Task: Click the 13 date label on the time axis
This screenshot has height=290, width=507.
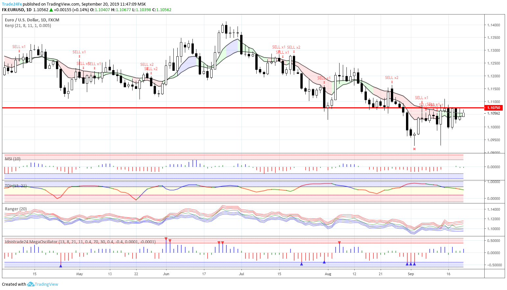Action: point(110,274)
